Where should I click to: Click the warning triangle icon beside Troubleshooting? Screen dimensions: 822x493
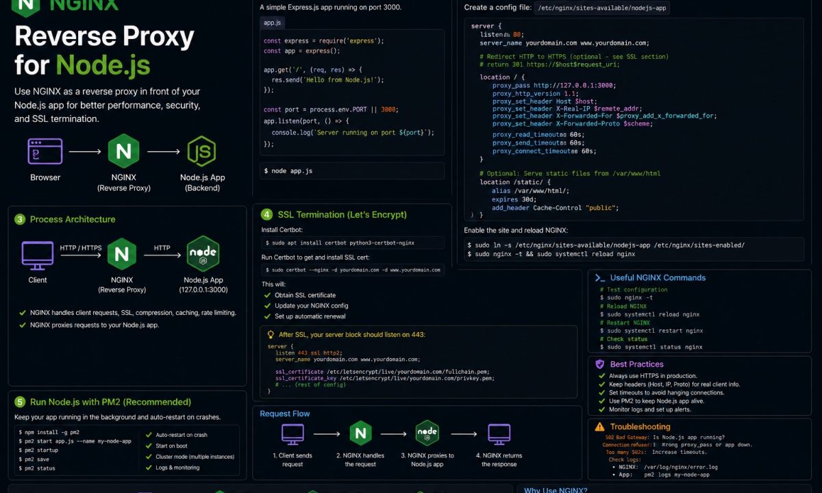(x=600, y=427)
